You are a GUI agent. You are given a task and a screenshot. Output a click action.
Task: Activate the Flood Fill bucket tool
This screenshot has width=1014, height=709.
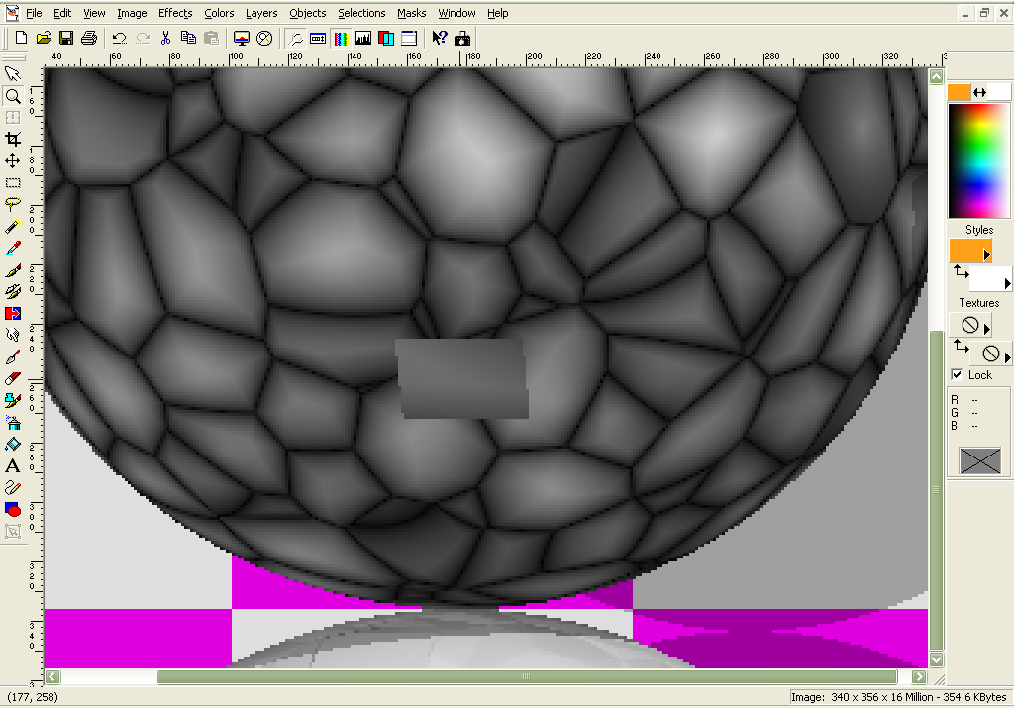tap(13, 445)
